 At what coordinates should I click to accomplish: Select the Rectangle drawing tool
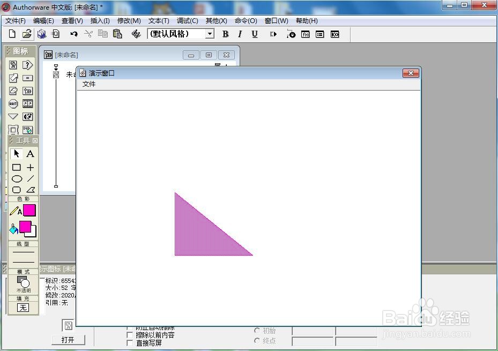(17, 167)
